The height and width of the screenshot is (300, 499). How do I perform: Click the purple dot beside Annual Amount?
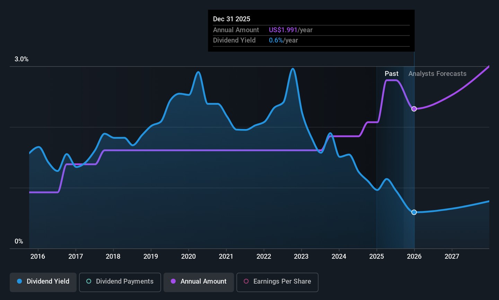[x=173, y=281]
